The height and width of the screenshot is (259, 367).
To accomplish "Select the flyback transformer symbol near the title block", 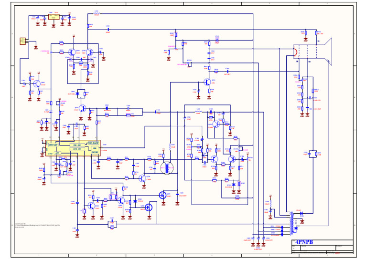I will click(291, 223).
